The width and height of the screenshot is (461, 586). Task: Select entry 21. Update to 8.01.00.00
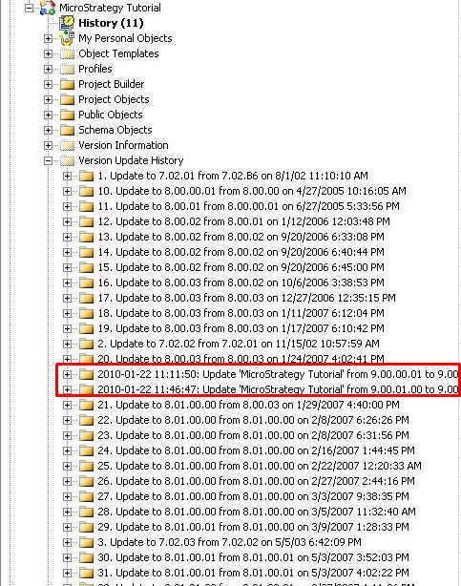248,405
